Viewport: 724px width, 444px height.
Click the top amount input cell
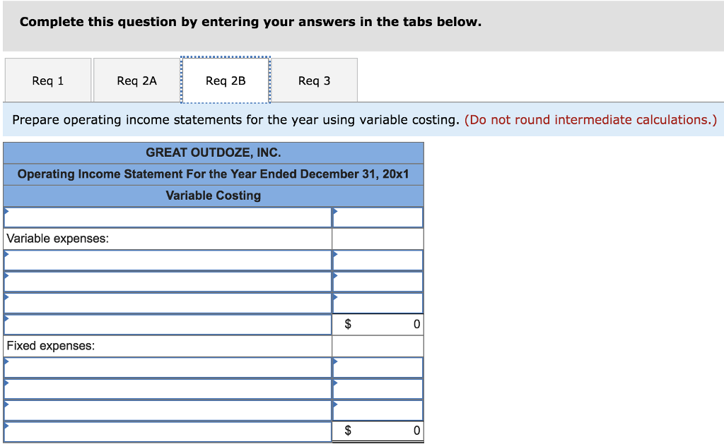coord(377,217)
